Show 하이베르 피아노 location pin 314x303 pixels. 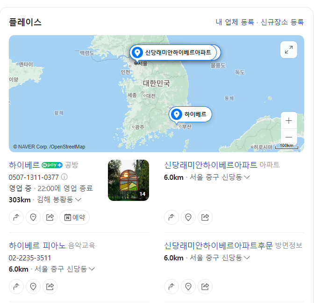click(x=33, y=287)
